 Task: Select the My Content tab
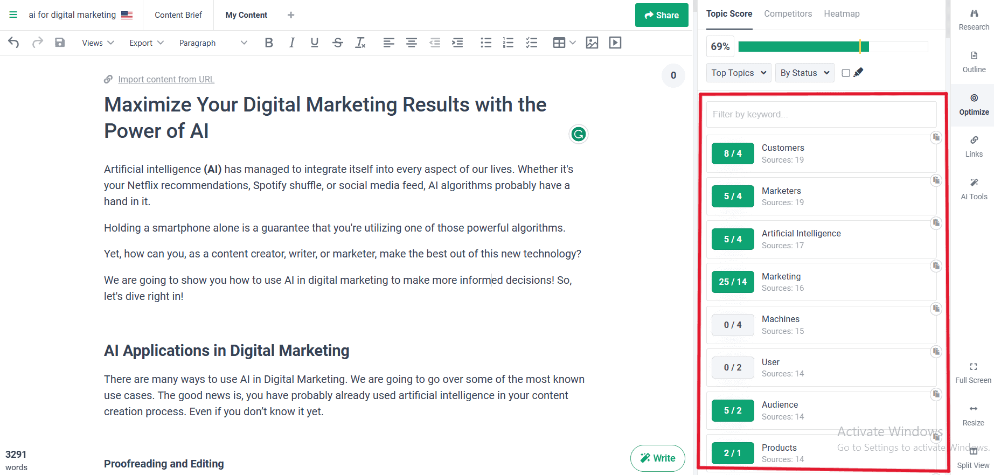pyautogui.click(x=246, y=15)
